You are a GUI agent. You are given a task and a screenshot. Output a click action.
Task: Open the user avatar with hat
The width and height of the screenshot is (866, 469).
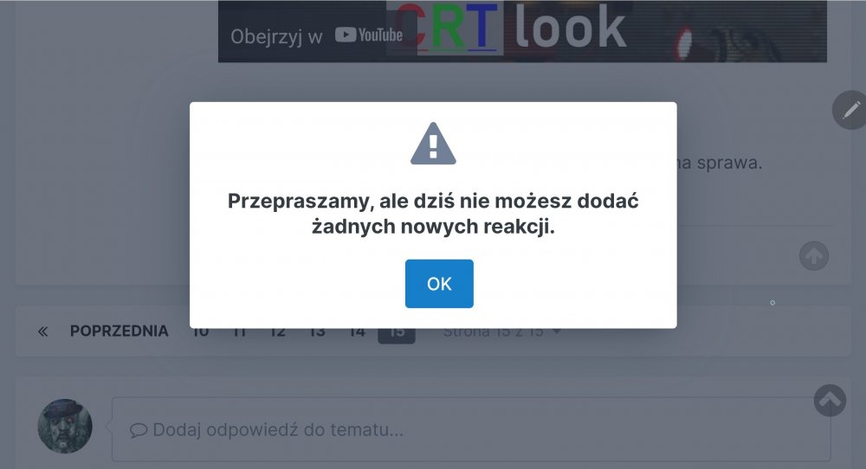[65, 426]
